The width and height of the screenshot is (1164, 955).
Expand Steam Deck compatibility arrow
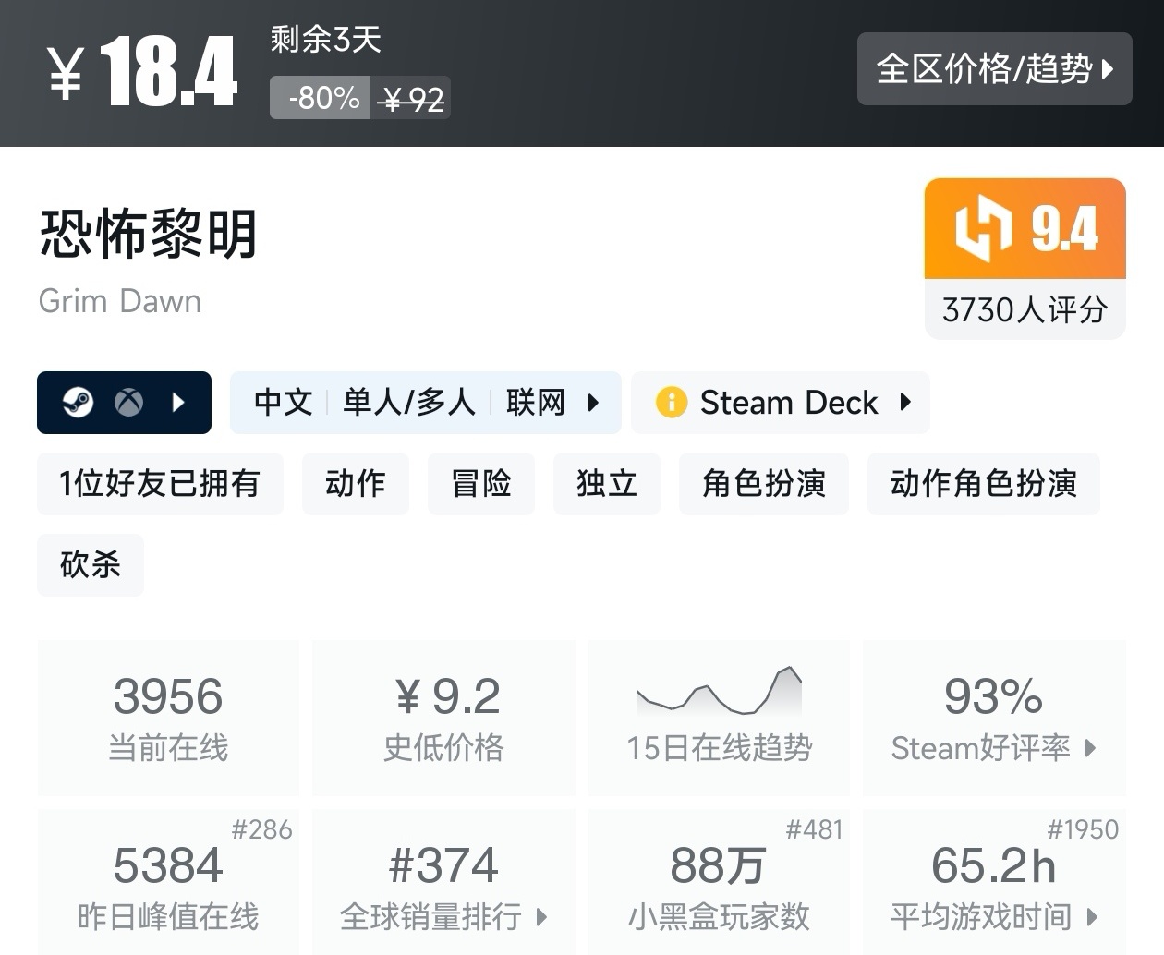[x=905, y=403]
